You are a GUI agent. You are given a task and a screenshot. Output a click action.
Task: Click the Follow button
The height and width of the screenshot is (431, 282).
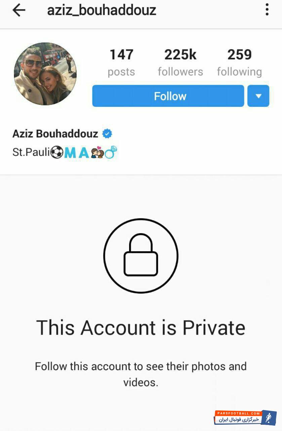[x=168, y=96]
